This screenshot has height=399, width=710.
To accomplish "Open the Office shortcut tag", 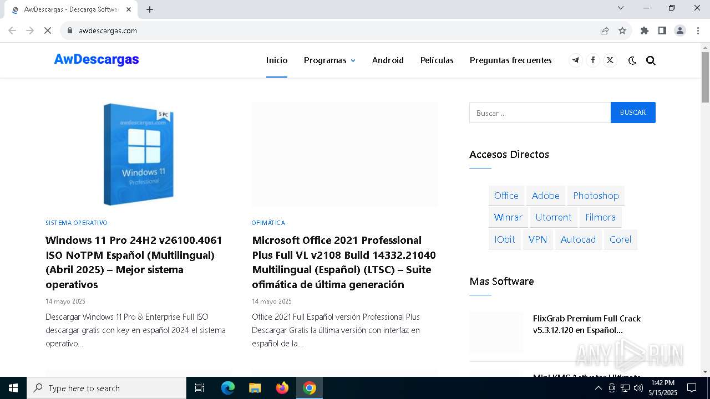I will [506, 196].
